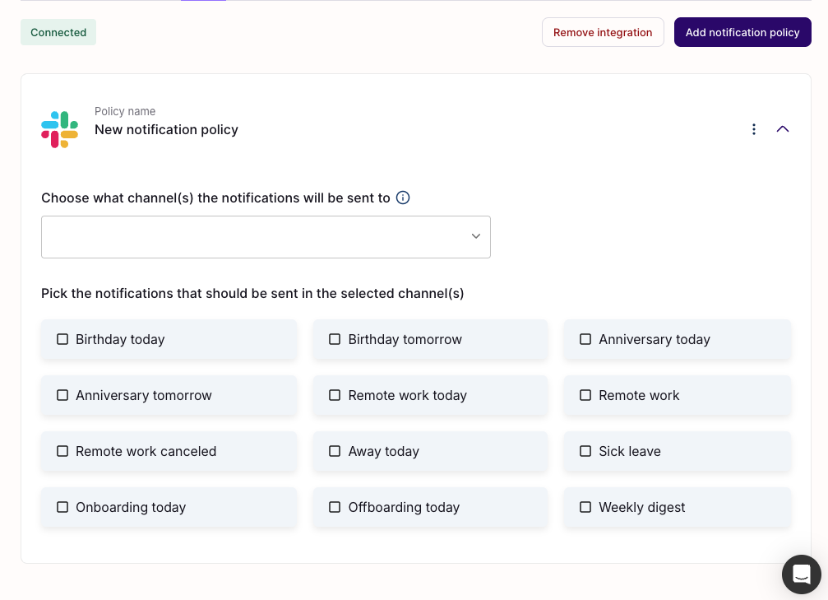828x600 pixels.
Task: Click the Connected status badge
Action: tap(58, 33)
